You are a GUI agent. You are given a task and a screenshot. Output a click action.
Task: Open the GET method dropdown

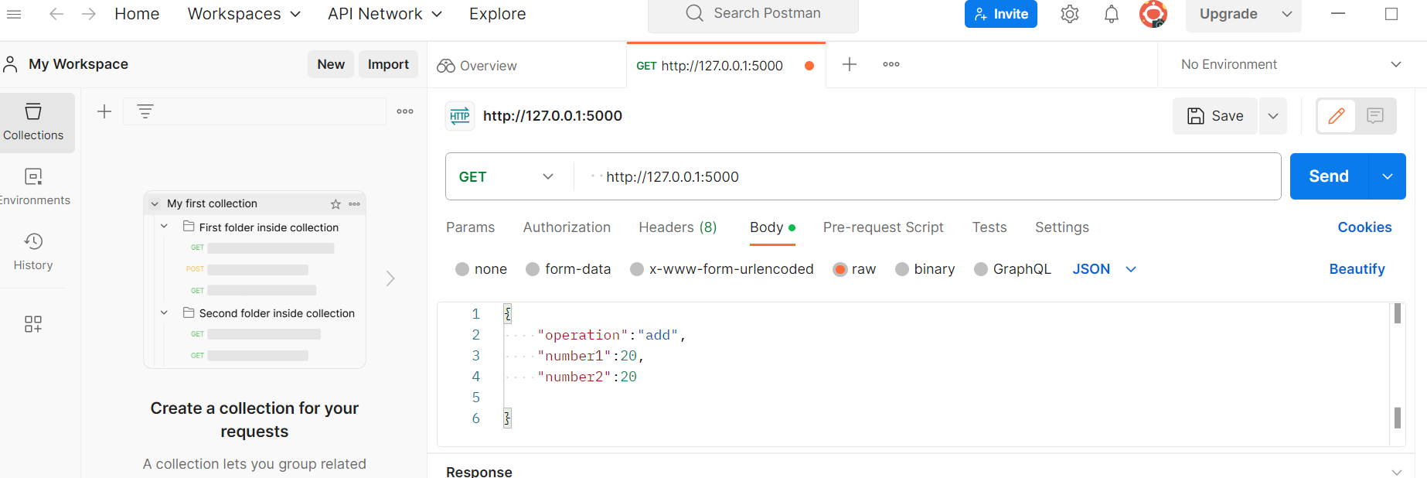507,177
